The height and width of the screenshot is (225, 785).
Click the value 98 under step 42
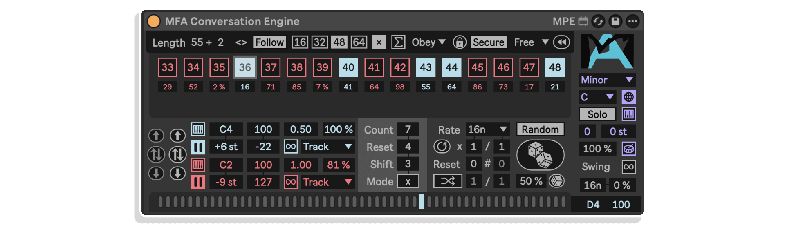(x=400, y=87)
